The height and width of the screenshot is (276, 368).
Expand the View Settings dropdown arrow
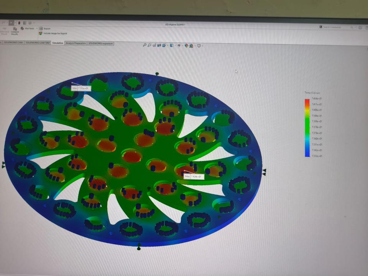[x=202, y=46]
